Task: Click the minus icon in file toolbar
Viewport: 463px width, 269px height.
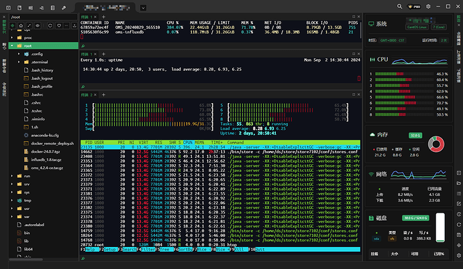Action: pyautogui.click(x=66, y=25)
